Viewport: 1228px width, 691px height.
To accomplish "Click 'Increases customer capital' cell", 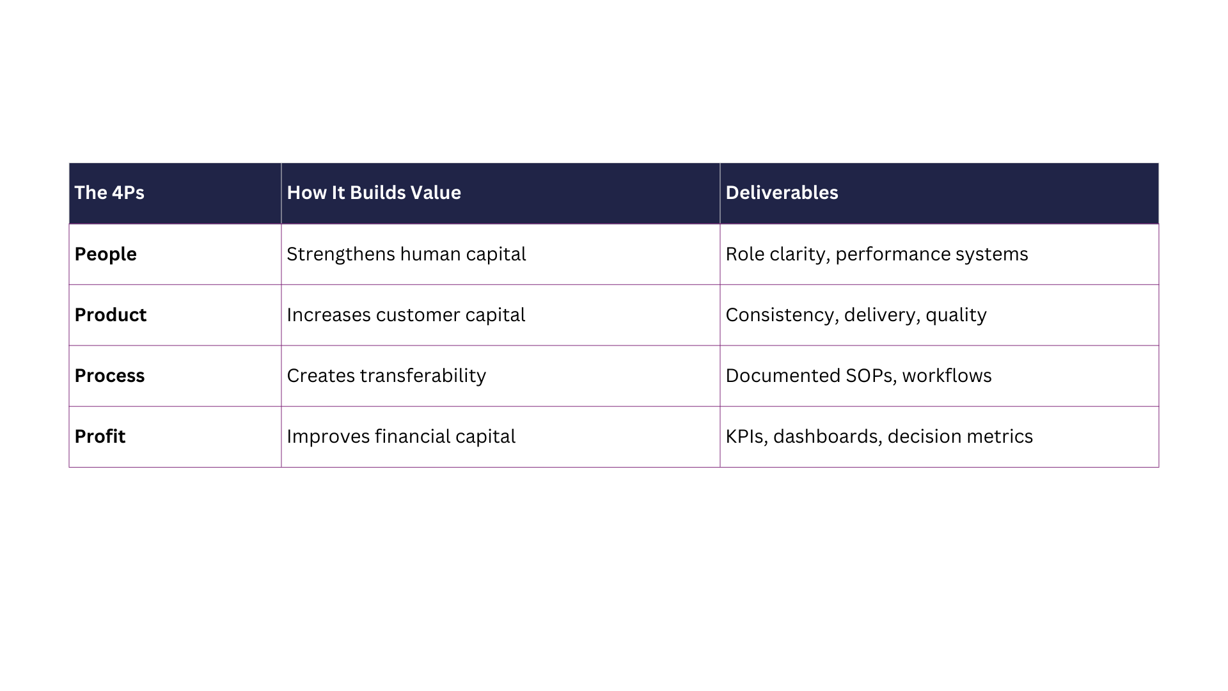I will click(501, 315).
